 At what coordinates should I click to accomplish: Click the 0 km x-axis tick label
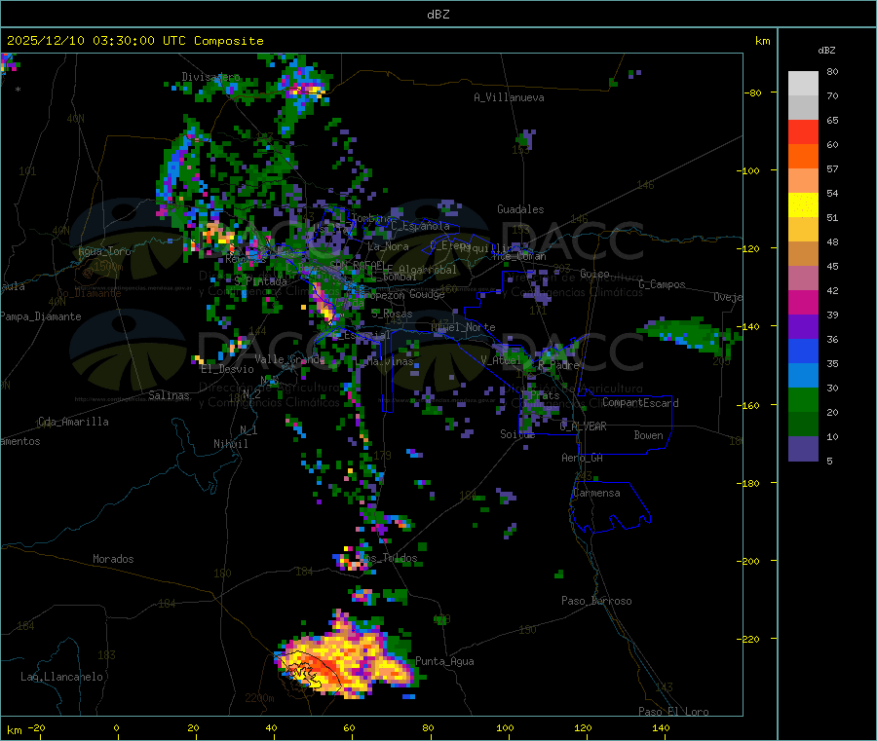116,727
